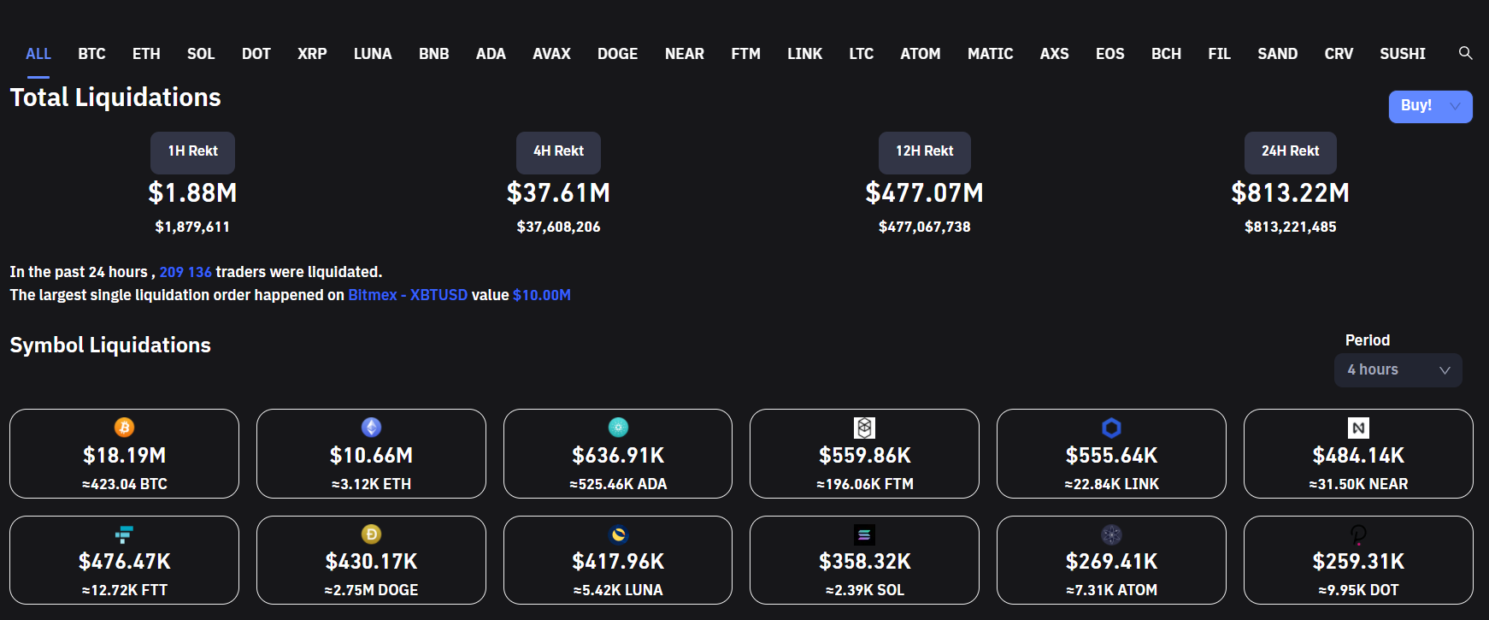1489x620 pixels.
Task: Open the ATOM tab
Action: [x=920, y=54]
